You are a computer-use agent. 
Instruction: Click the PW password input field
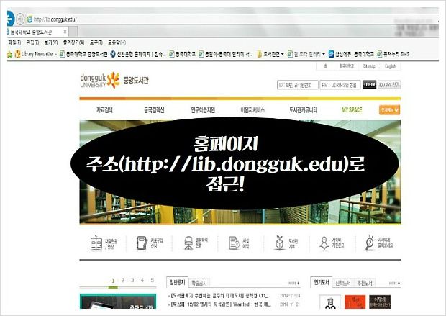340,85
